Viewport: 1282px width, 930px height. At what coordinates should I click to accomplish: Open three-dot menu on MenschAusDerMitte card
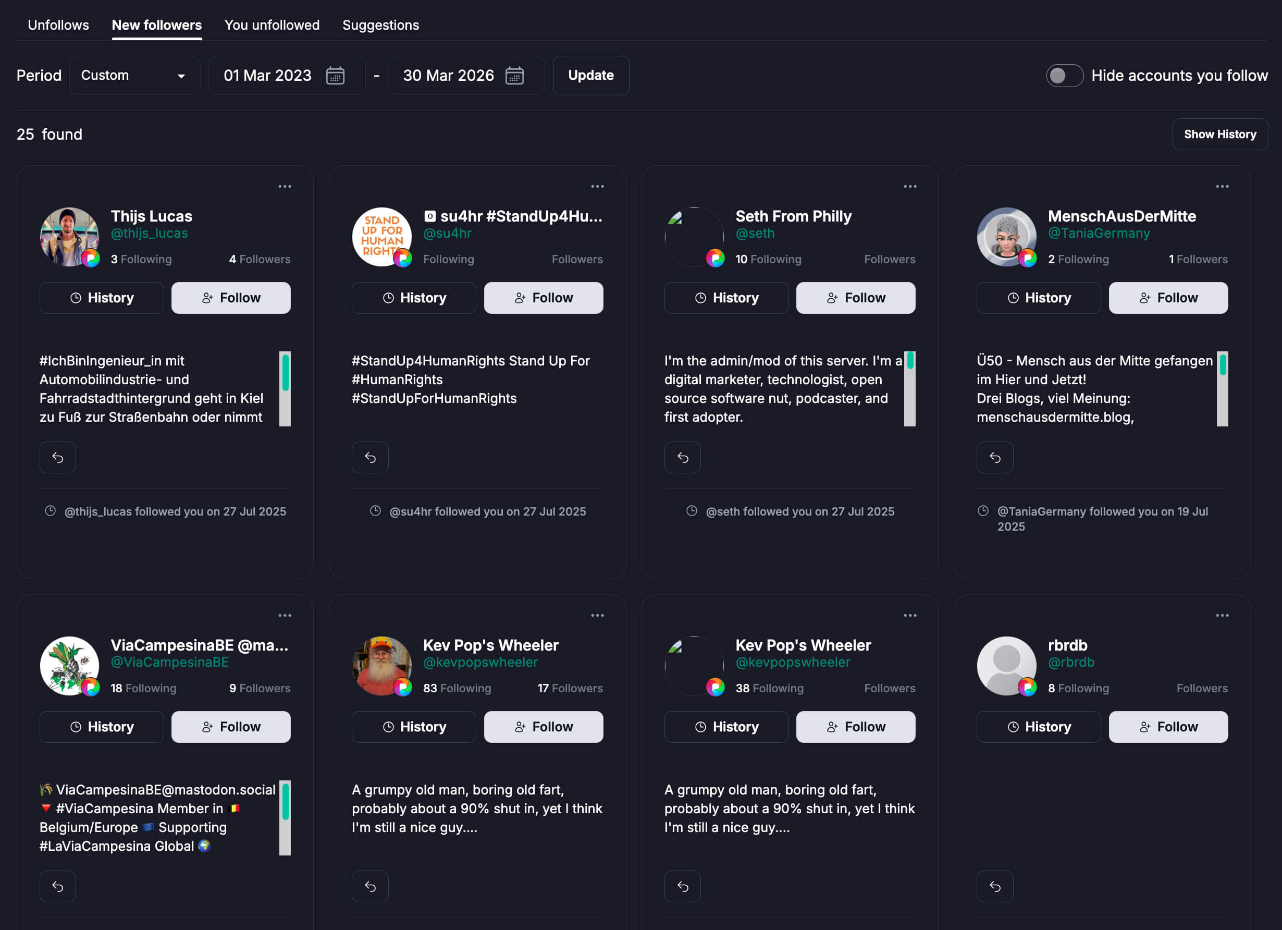tap(1222, 186)
